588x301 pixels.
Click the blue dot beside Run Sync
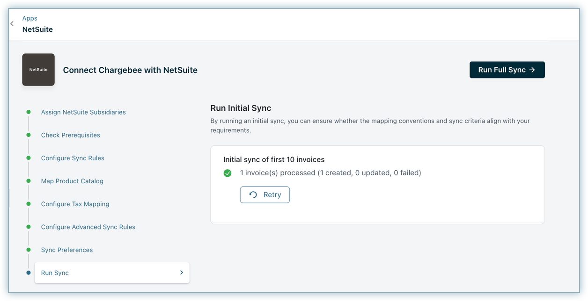click(29, 273)
